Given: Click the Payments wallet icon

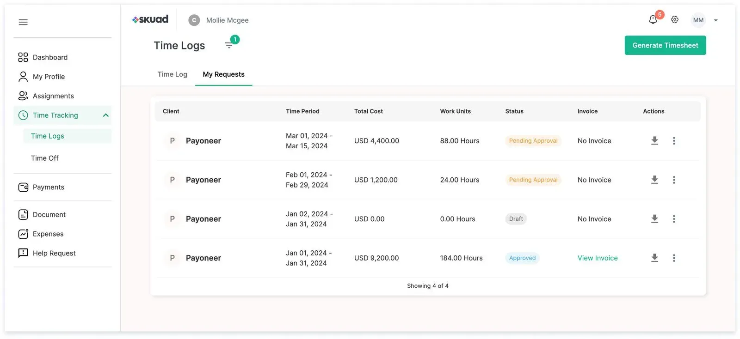Looking at the screenshot, I should [23, 187].
